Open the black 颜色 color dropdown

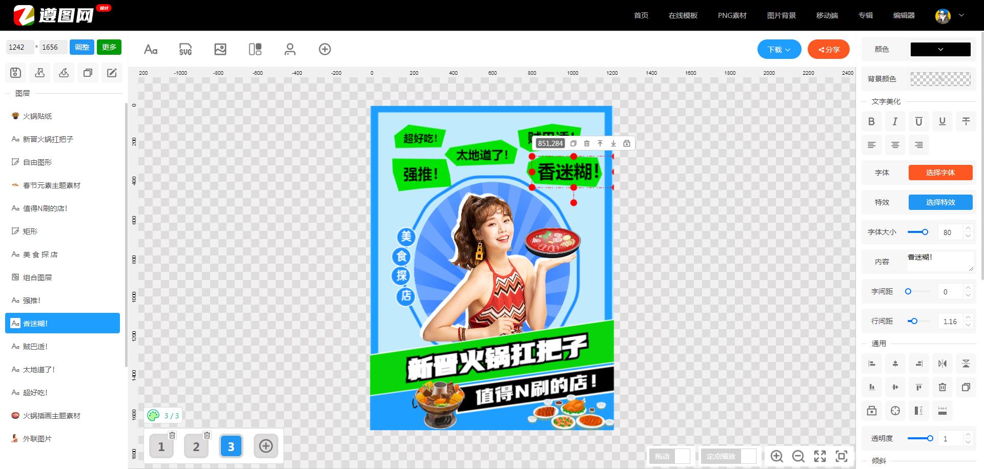tap(940, 49)
